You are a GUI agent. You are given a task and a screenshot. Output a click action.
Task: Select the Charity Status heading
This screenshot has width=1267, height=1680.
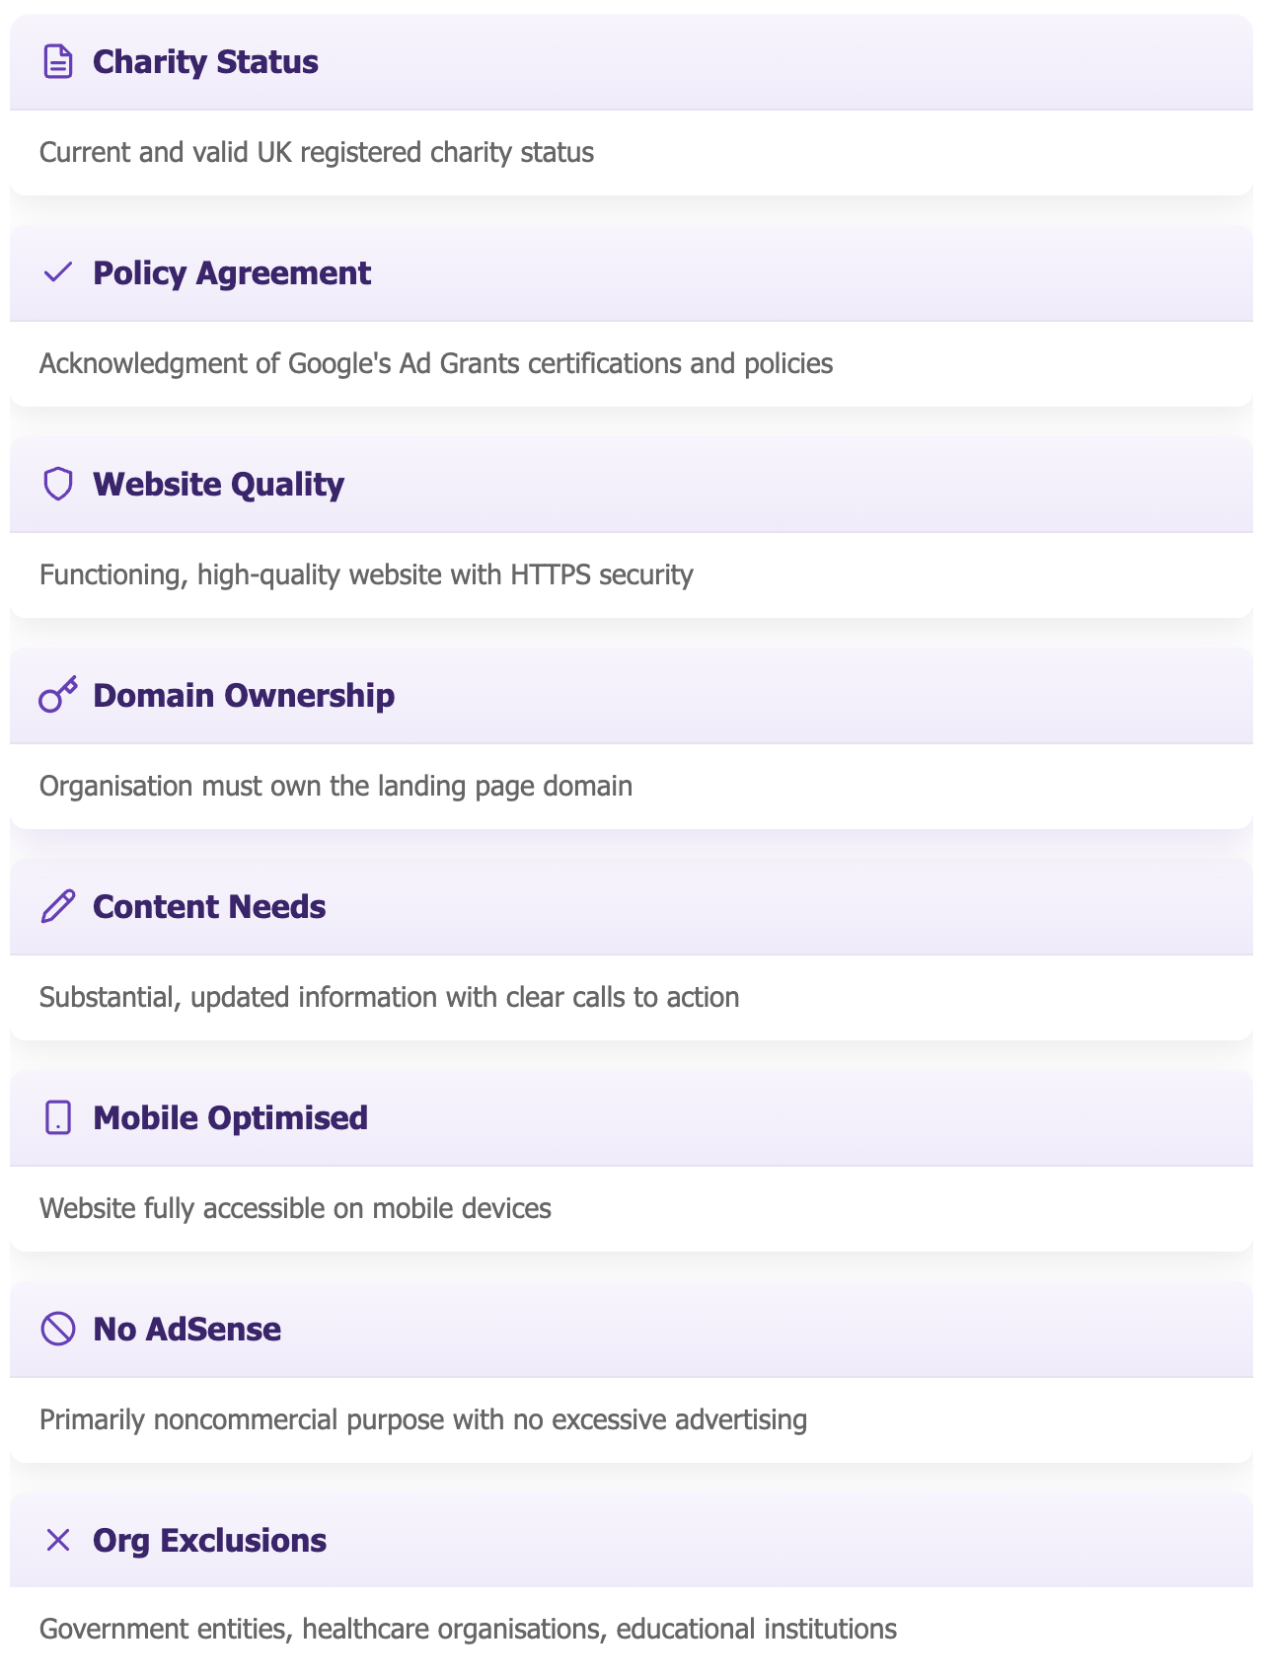[x=205, y=61]
